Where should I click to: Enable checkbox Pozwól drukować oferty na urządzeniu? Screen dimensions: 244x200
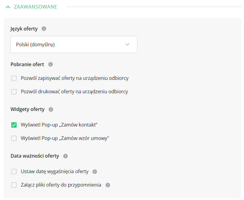click(x=14, y=92)
